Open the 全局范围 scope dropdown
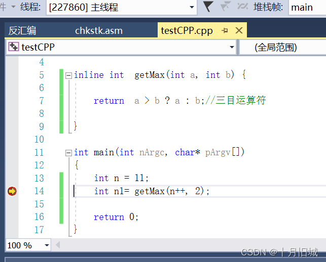 (283, 47)
